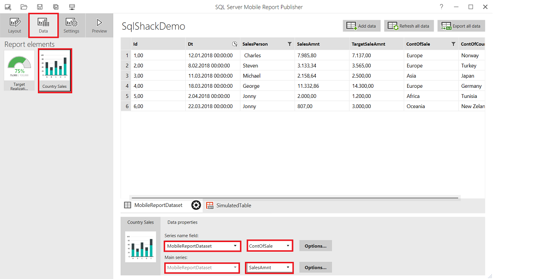This screenshot has width=551, height=279.
Task: Click the filter icon on the SalesPerson column
Action: click(289, 44)
